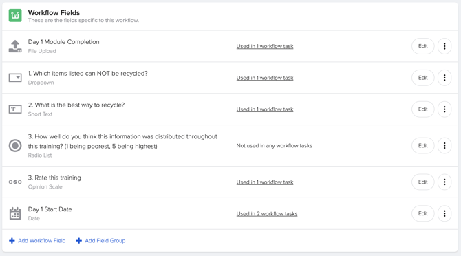Click the calendar icon for Day 1 Start Date
This screenshot has width=461, height=256.
15,213
